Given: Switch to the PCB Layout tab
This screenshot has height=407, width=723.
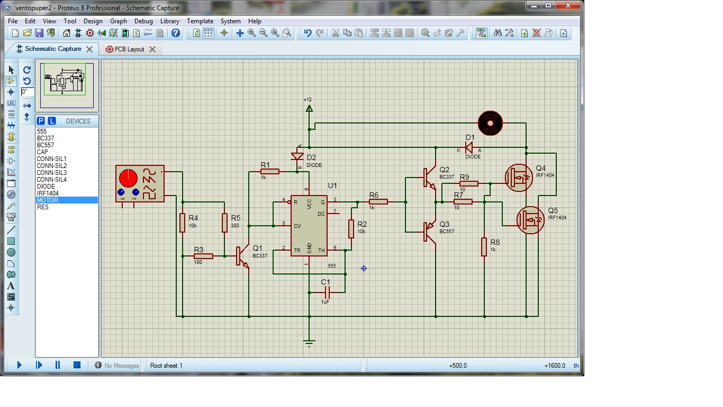Looking at the screenshot, I should click(x=129, y=49).
